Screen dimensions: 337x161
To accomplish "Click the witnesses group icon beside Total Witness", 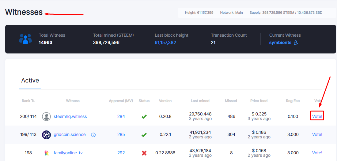I will tap(25, 39).
